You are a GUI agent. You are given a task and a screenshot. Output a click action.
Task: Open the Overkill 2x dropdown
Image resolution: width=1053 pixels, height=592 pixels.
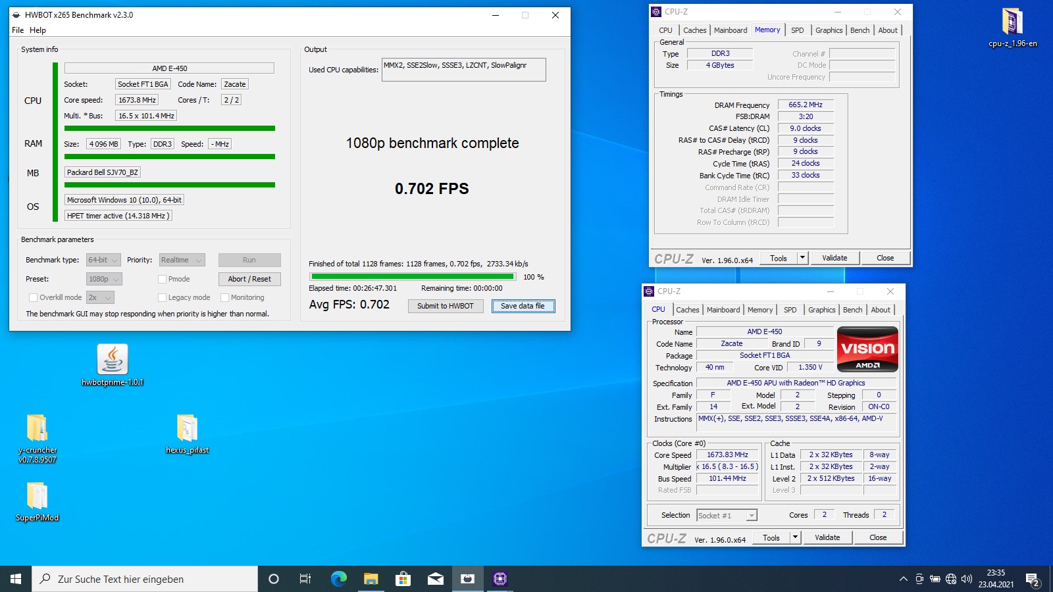[100, 297]
